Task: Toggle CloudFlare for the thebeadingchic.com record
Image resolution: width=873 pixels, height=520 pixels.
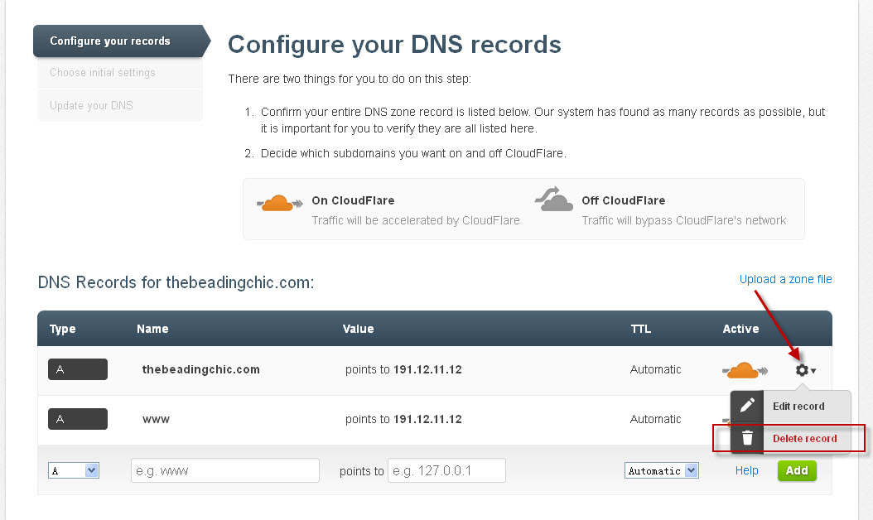Action: (x=743, y=370)
